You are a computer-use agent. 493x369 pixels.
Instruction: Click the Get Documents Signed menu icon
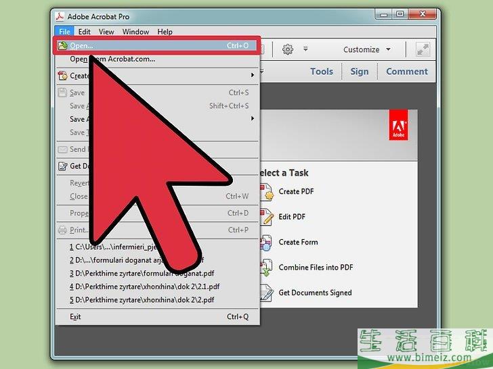coord(62,166)
